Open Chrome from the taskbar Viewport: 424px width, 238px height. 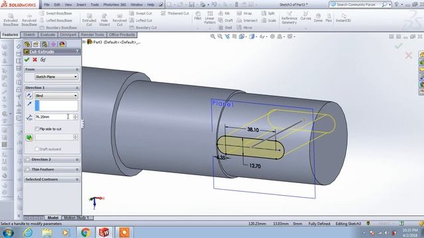pos(85,232)
